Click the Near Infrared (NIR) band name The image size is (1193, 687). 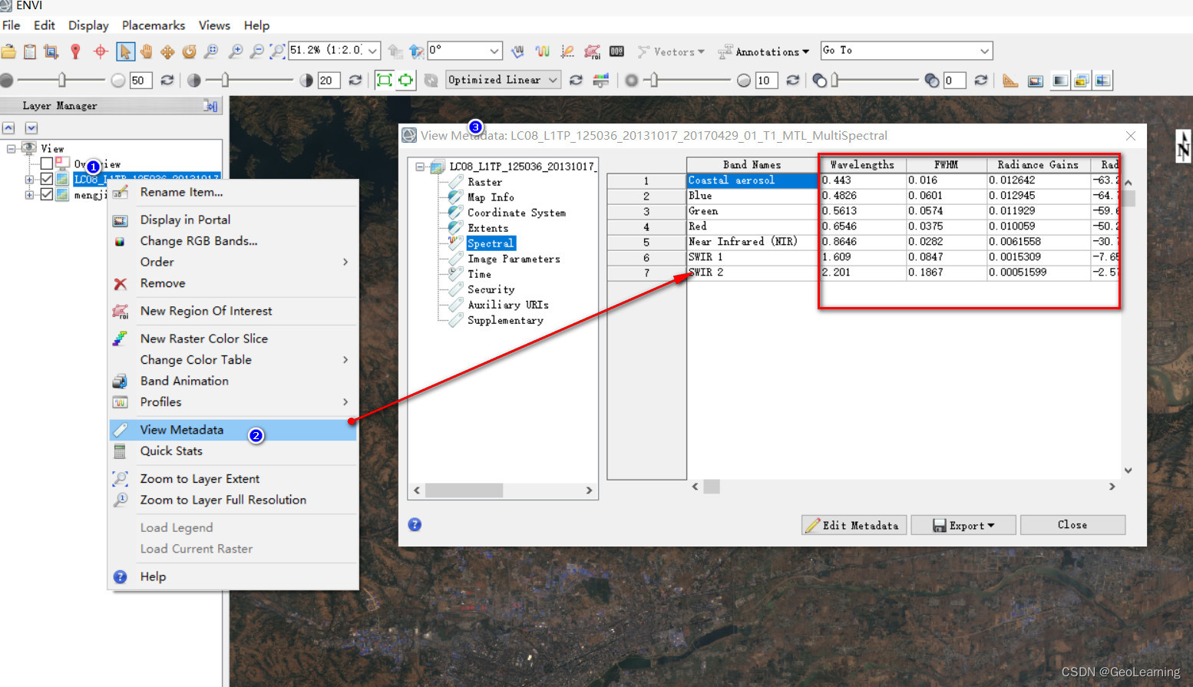(x=742, y=241)
